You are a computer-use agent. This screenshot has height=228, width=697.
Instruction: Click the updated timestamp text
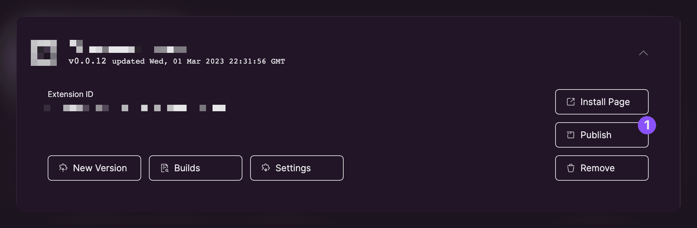pos(199,61)
